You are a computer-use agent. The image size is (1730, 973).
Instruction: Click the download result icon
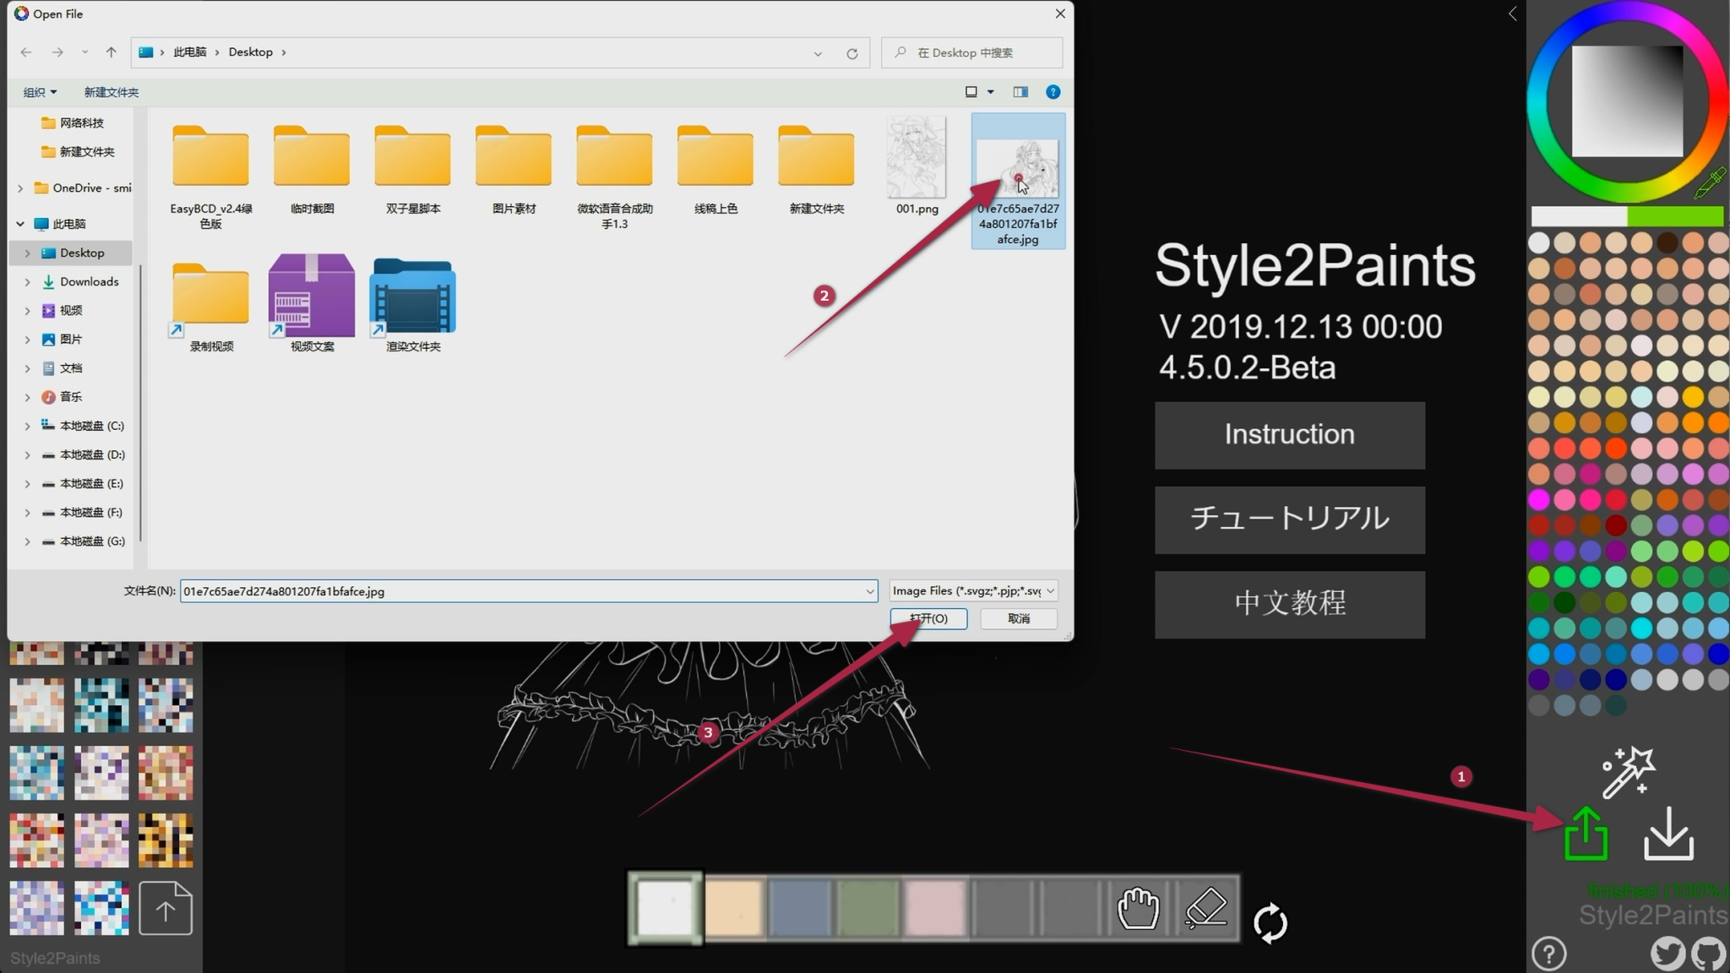point(1668,834)
